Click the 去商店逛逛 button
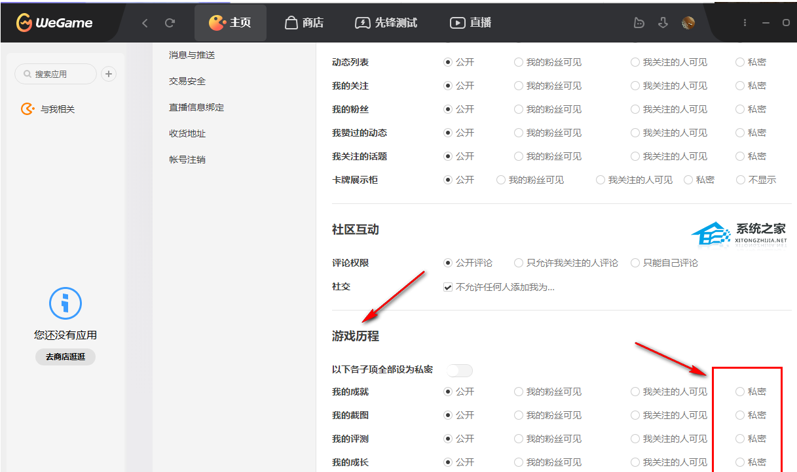Image resolution: width=797 pixels, height=472 pixels. (x=65, y=357)
